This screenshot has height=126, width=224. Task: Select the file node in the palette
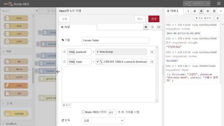[x=16, y=62]
